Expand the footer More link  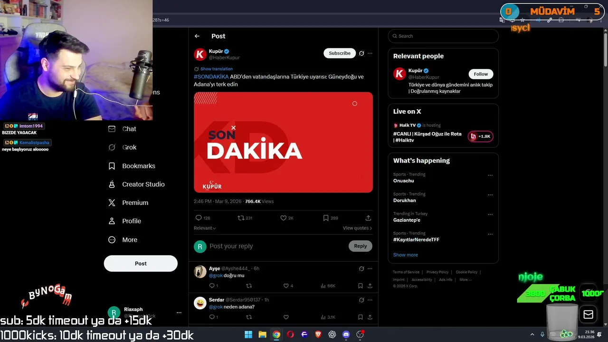tap(465, 280)
